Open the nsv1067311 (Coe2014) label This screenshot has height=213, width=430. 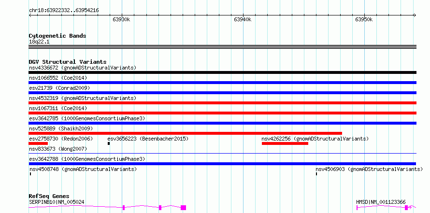tap(58, 108)
